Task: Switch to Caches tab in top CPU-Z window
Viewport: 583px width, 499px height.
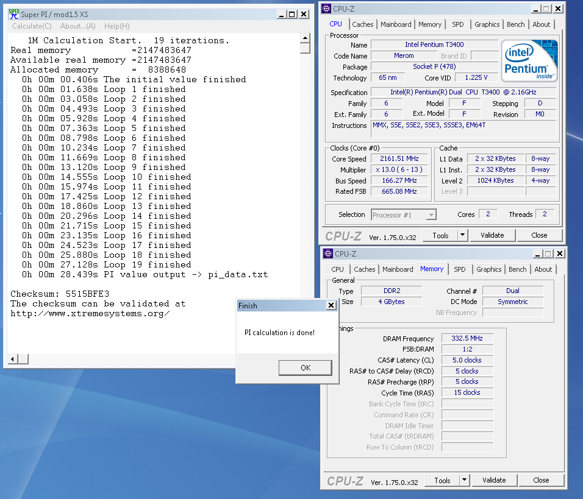Action: (x=362, y=24)
